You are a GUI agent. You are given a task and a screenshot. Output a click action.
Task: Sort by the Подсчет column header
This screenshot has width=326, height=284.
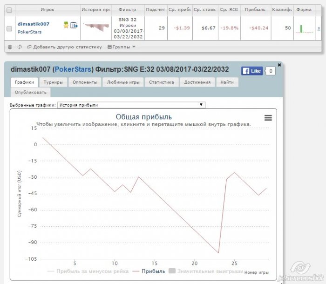pos(156,10)
